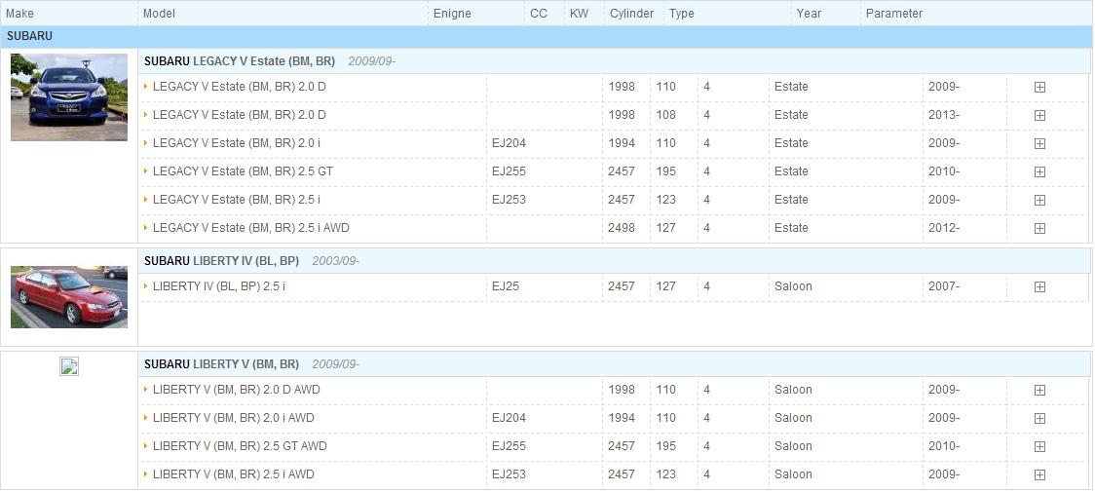
Task: Click the Parameter column header
Action: point(894,14)
